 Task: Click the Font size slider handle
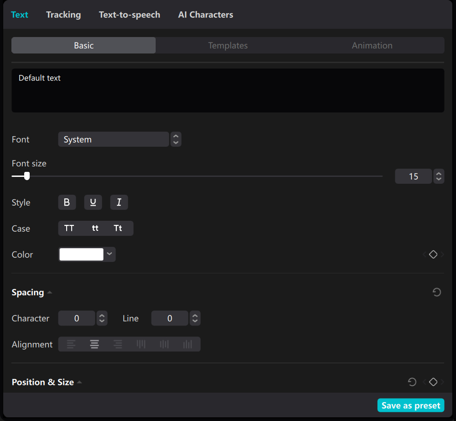click(x=27, y=176)
